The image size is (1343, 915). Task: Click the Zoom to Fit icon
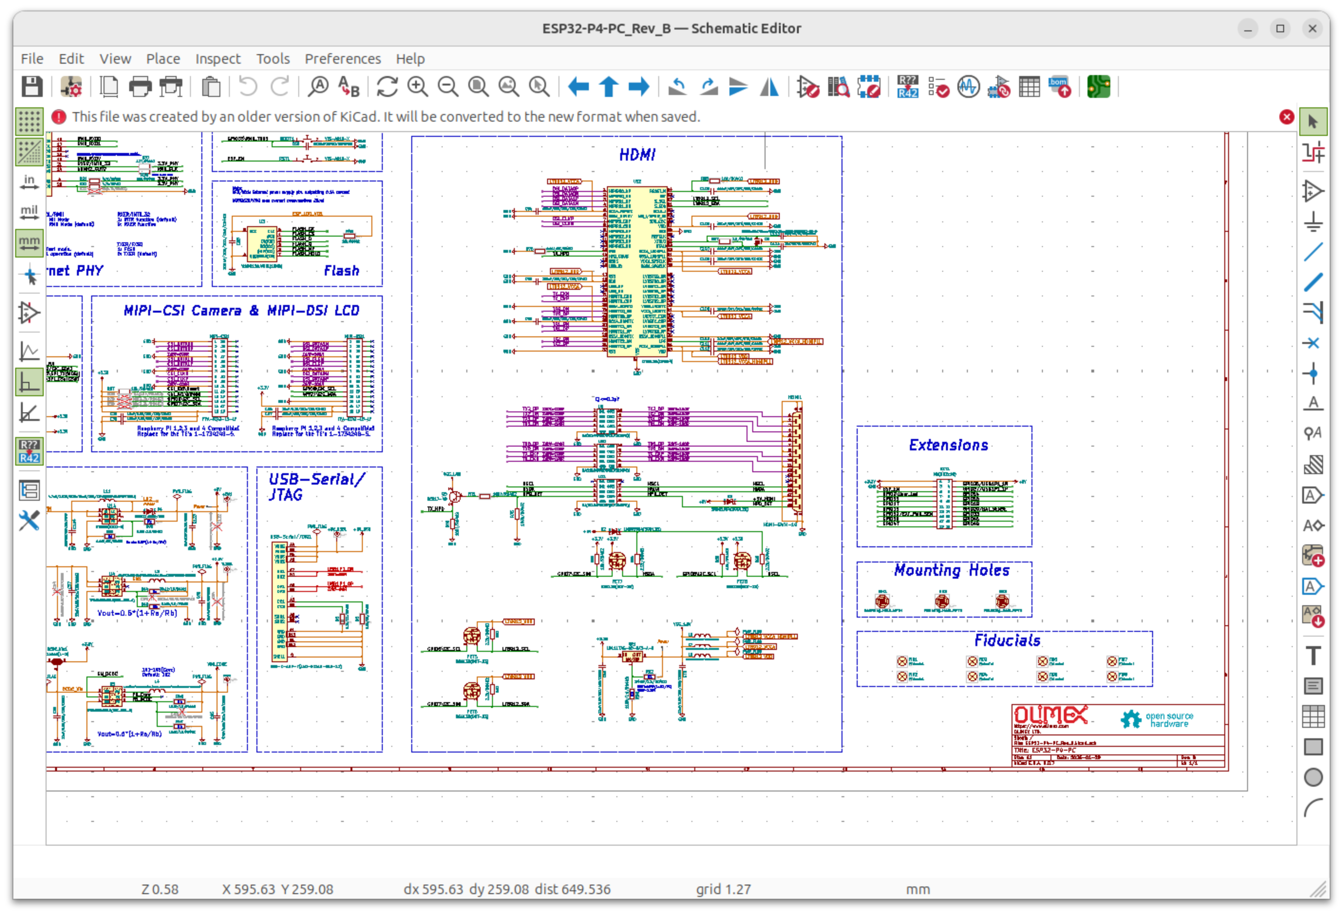click(478, 87)
